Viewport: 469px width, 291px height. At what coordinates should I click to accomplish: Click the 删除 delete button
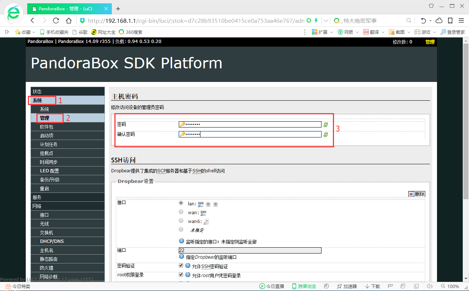tap(417, 194)
